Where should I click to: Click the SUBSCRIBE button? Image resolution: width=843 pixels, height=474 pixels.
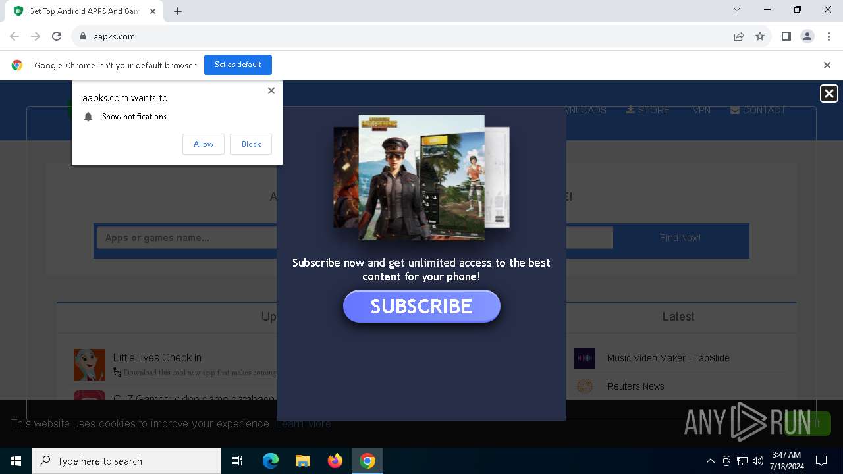(x=421, y=306)
